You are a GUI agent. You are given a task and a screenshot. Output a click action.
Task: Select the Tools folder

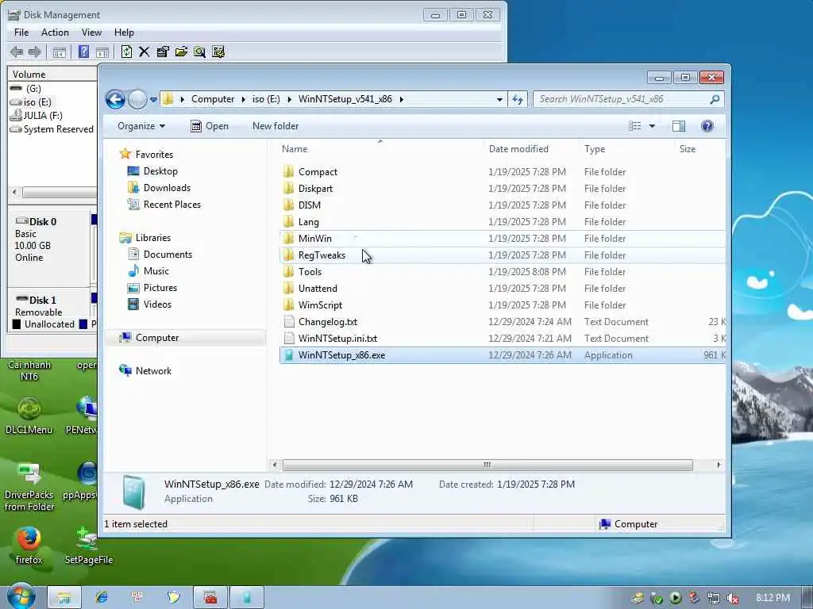(x=502, y=272)
